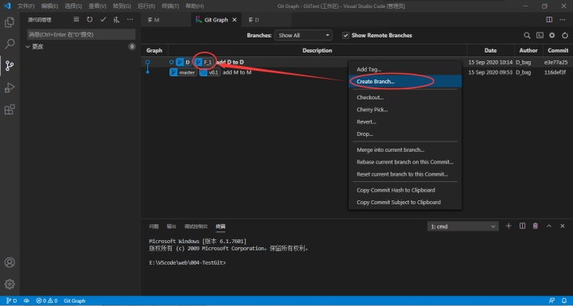Open the Extensions view icon

10,109
